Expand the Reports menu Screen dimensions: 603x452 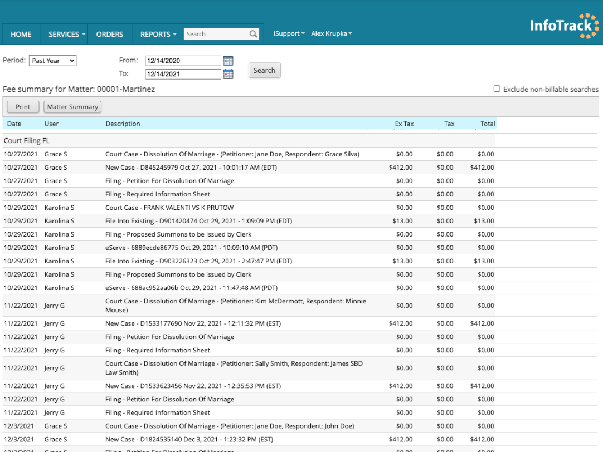(x=158, y=34)
